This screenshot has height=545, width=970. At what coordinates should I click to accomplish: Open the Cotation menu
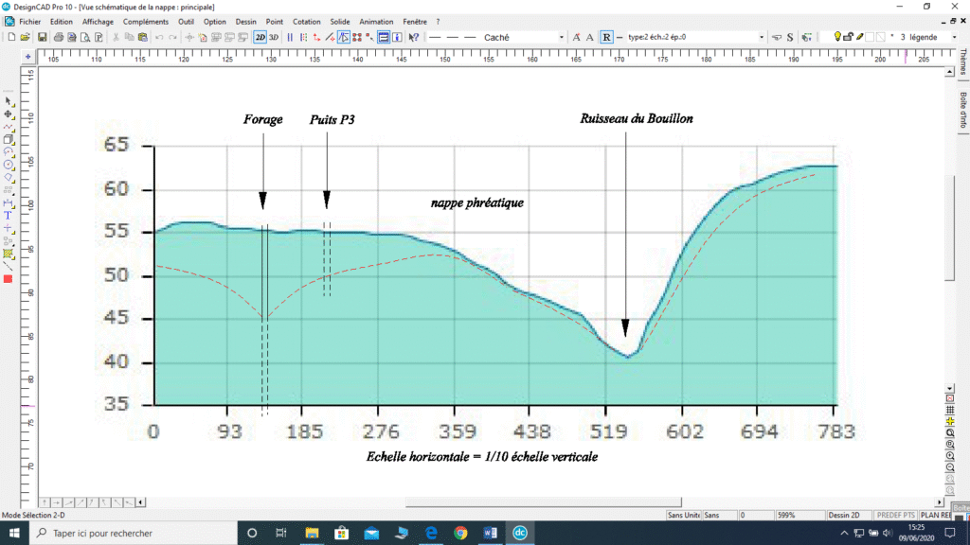click(x=306, y=21)
